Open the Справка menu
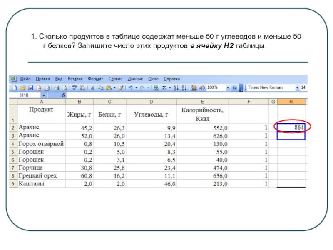 tap(172, 79)
